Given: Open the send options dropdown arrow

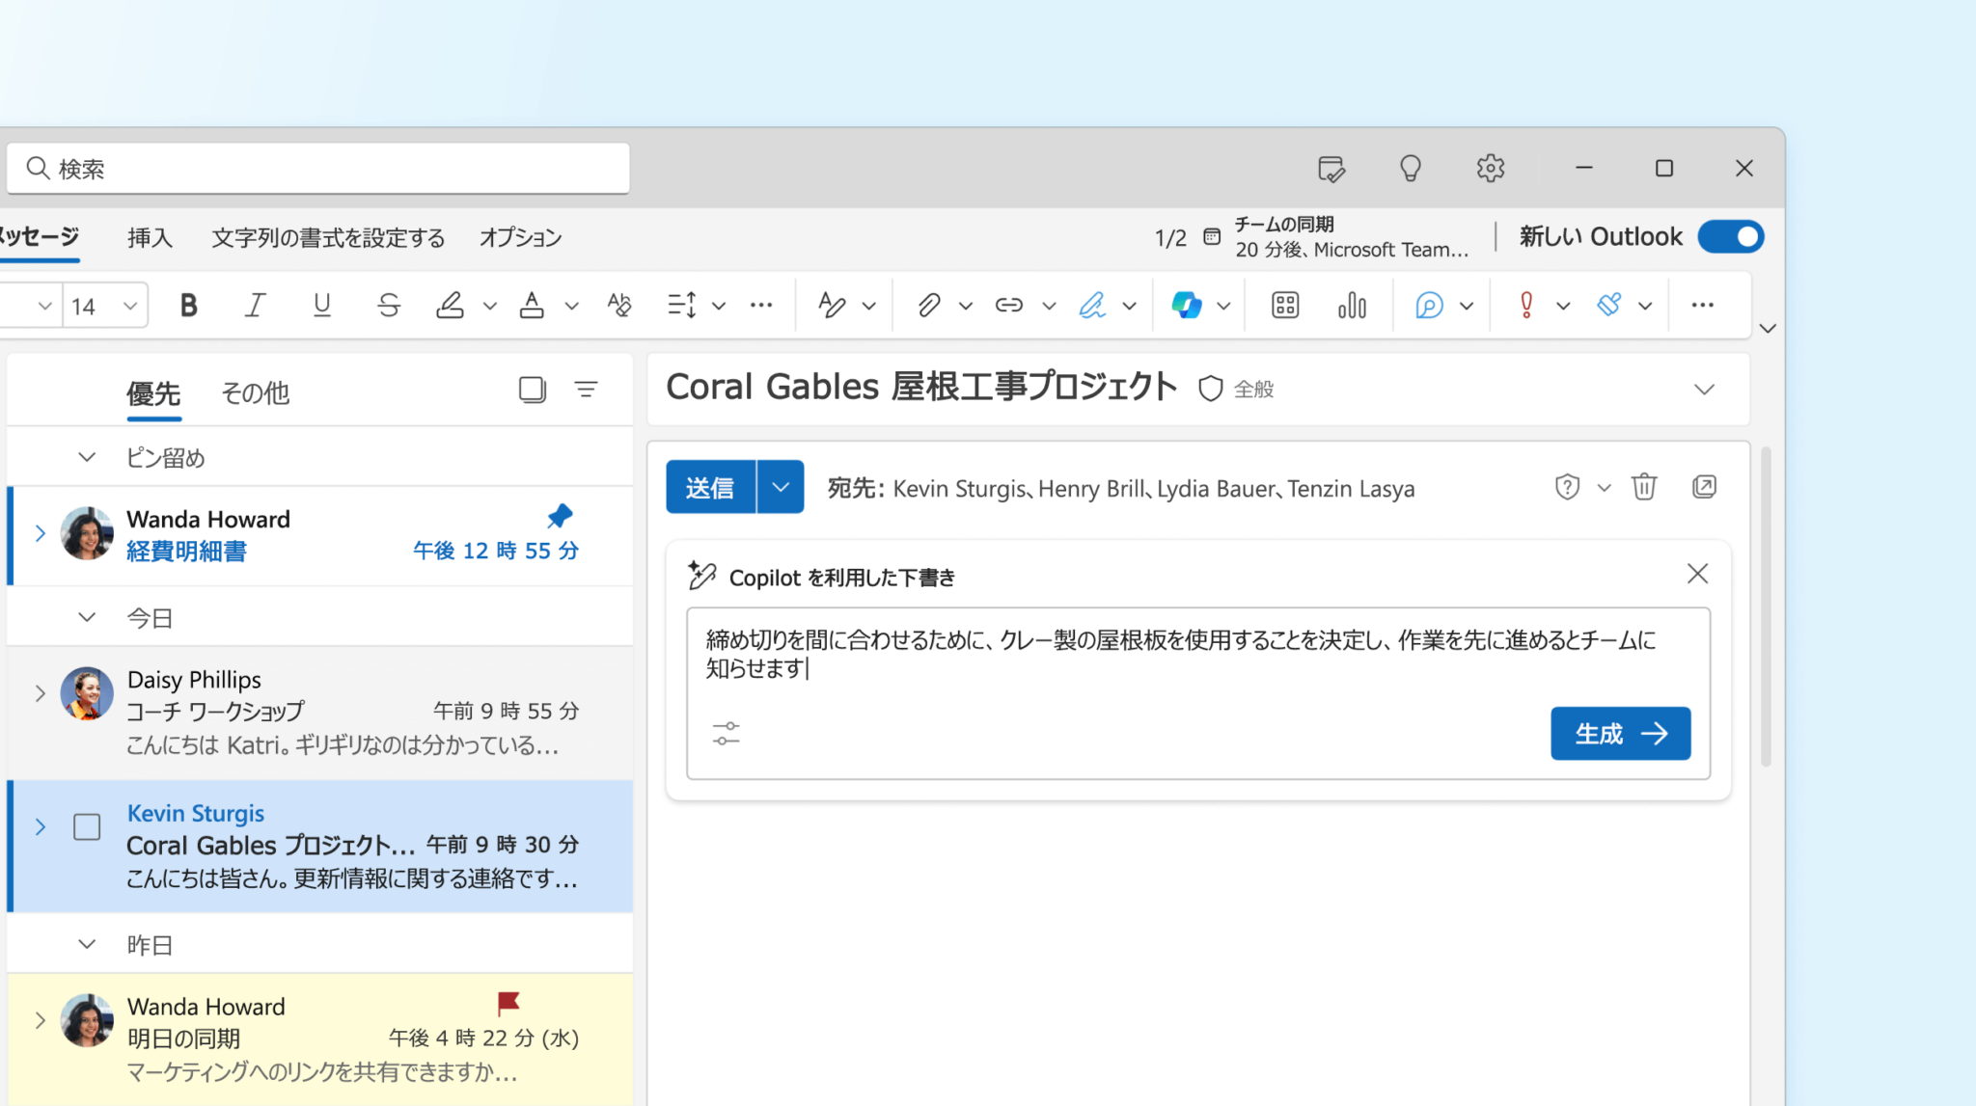Looking at the screenshot, I should click(x=781, y=487).
